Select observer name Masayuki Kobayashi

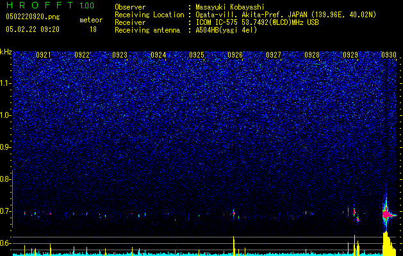click(230, 7)
